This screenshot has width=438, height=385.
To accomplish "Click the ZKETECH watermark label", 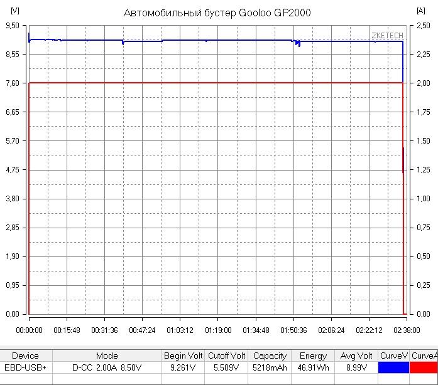I will [x=387, y=36].
